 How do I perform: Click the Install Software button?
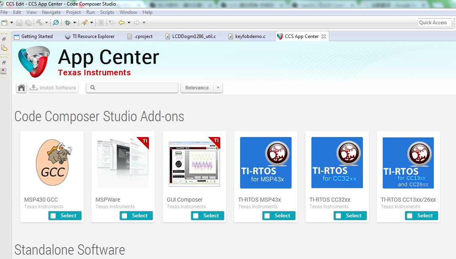pyautogui.click(x=53, y=88)
